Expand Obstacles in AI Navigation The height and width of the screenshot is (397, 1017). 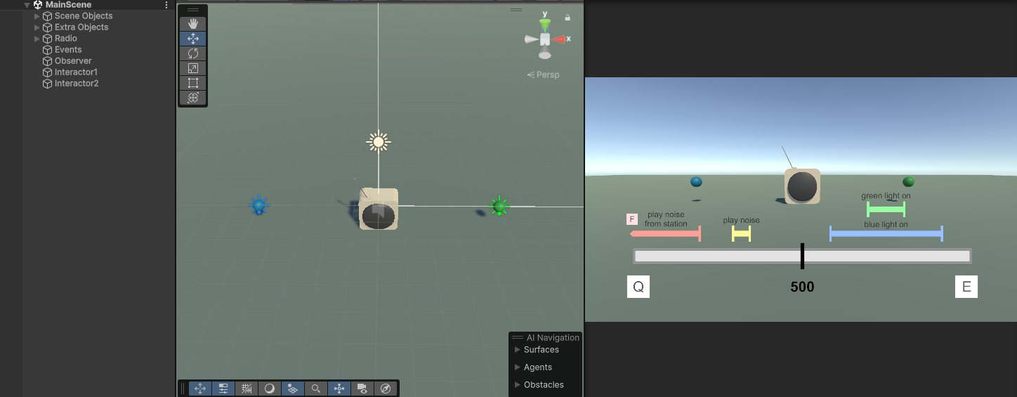tap(518, 384)
